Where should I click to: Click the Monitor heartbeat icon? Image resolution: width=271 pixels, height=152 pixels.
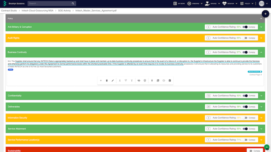click(224, 3)
